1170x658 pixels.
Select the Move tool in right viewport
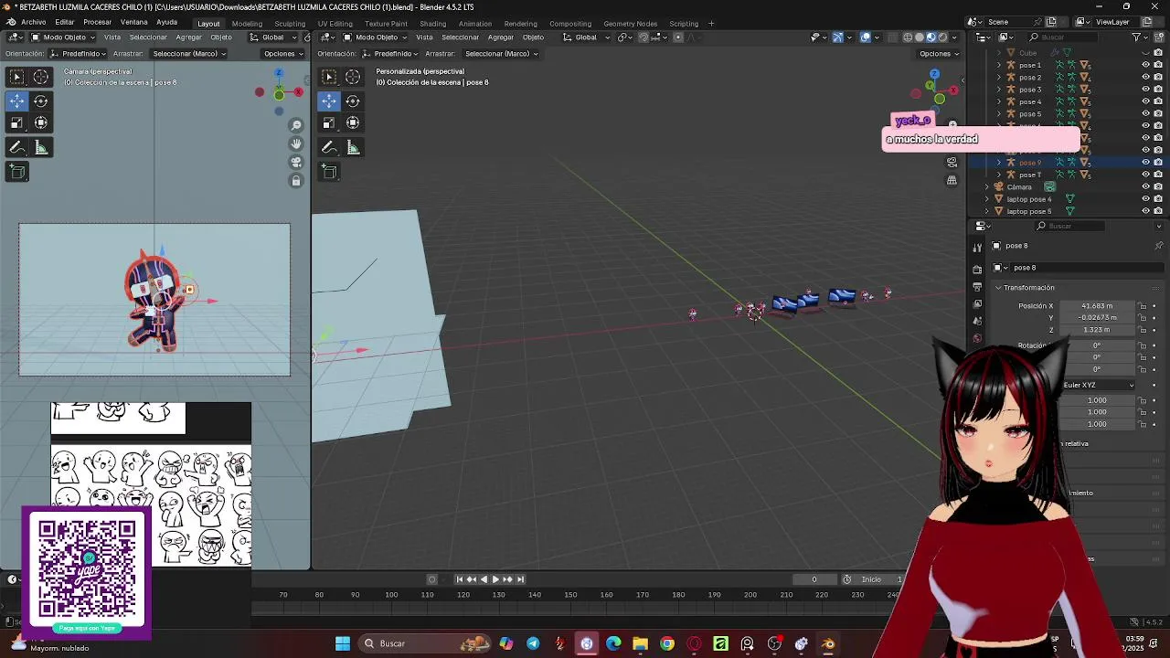point(329,101)
